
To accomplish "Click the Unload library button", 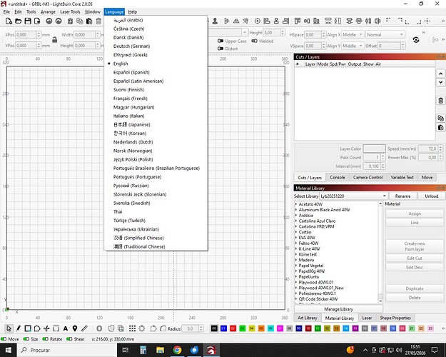I will tap(432, 196).
